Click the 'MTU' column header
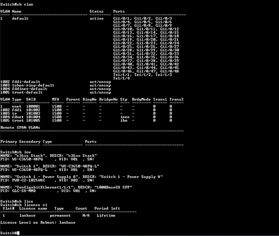Viewport: 279px width, 236px height. [x=55, y=99]
